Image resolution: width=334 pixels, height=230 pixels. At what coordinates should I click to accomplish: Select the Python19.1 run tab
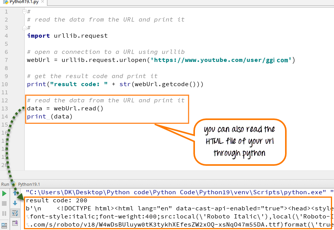(29, 184)
